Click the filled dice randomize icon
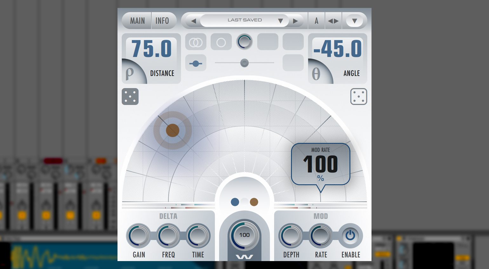 pyautogui.click(x=130, y=97)
